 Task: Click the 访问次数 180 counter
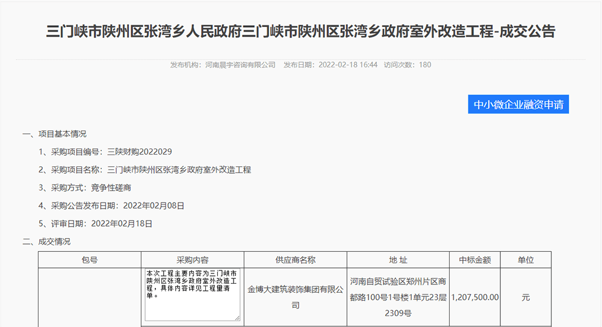(x=408, y=65)
